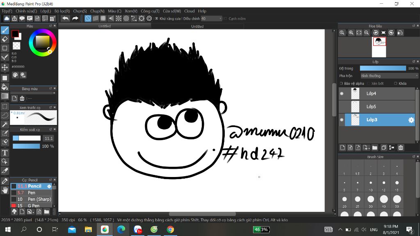Switch to the Hand tool
Image resolution: width=420 pixels, height=236 pixels.
[5, 190]
